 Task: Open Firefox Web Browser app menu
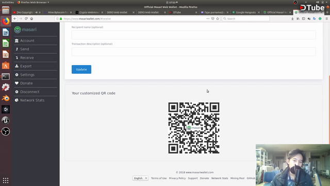point(33,2)
